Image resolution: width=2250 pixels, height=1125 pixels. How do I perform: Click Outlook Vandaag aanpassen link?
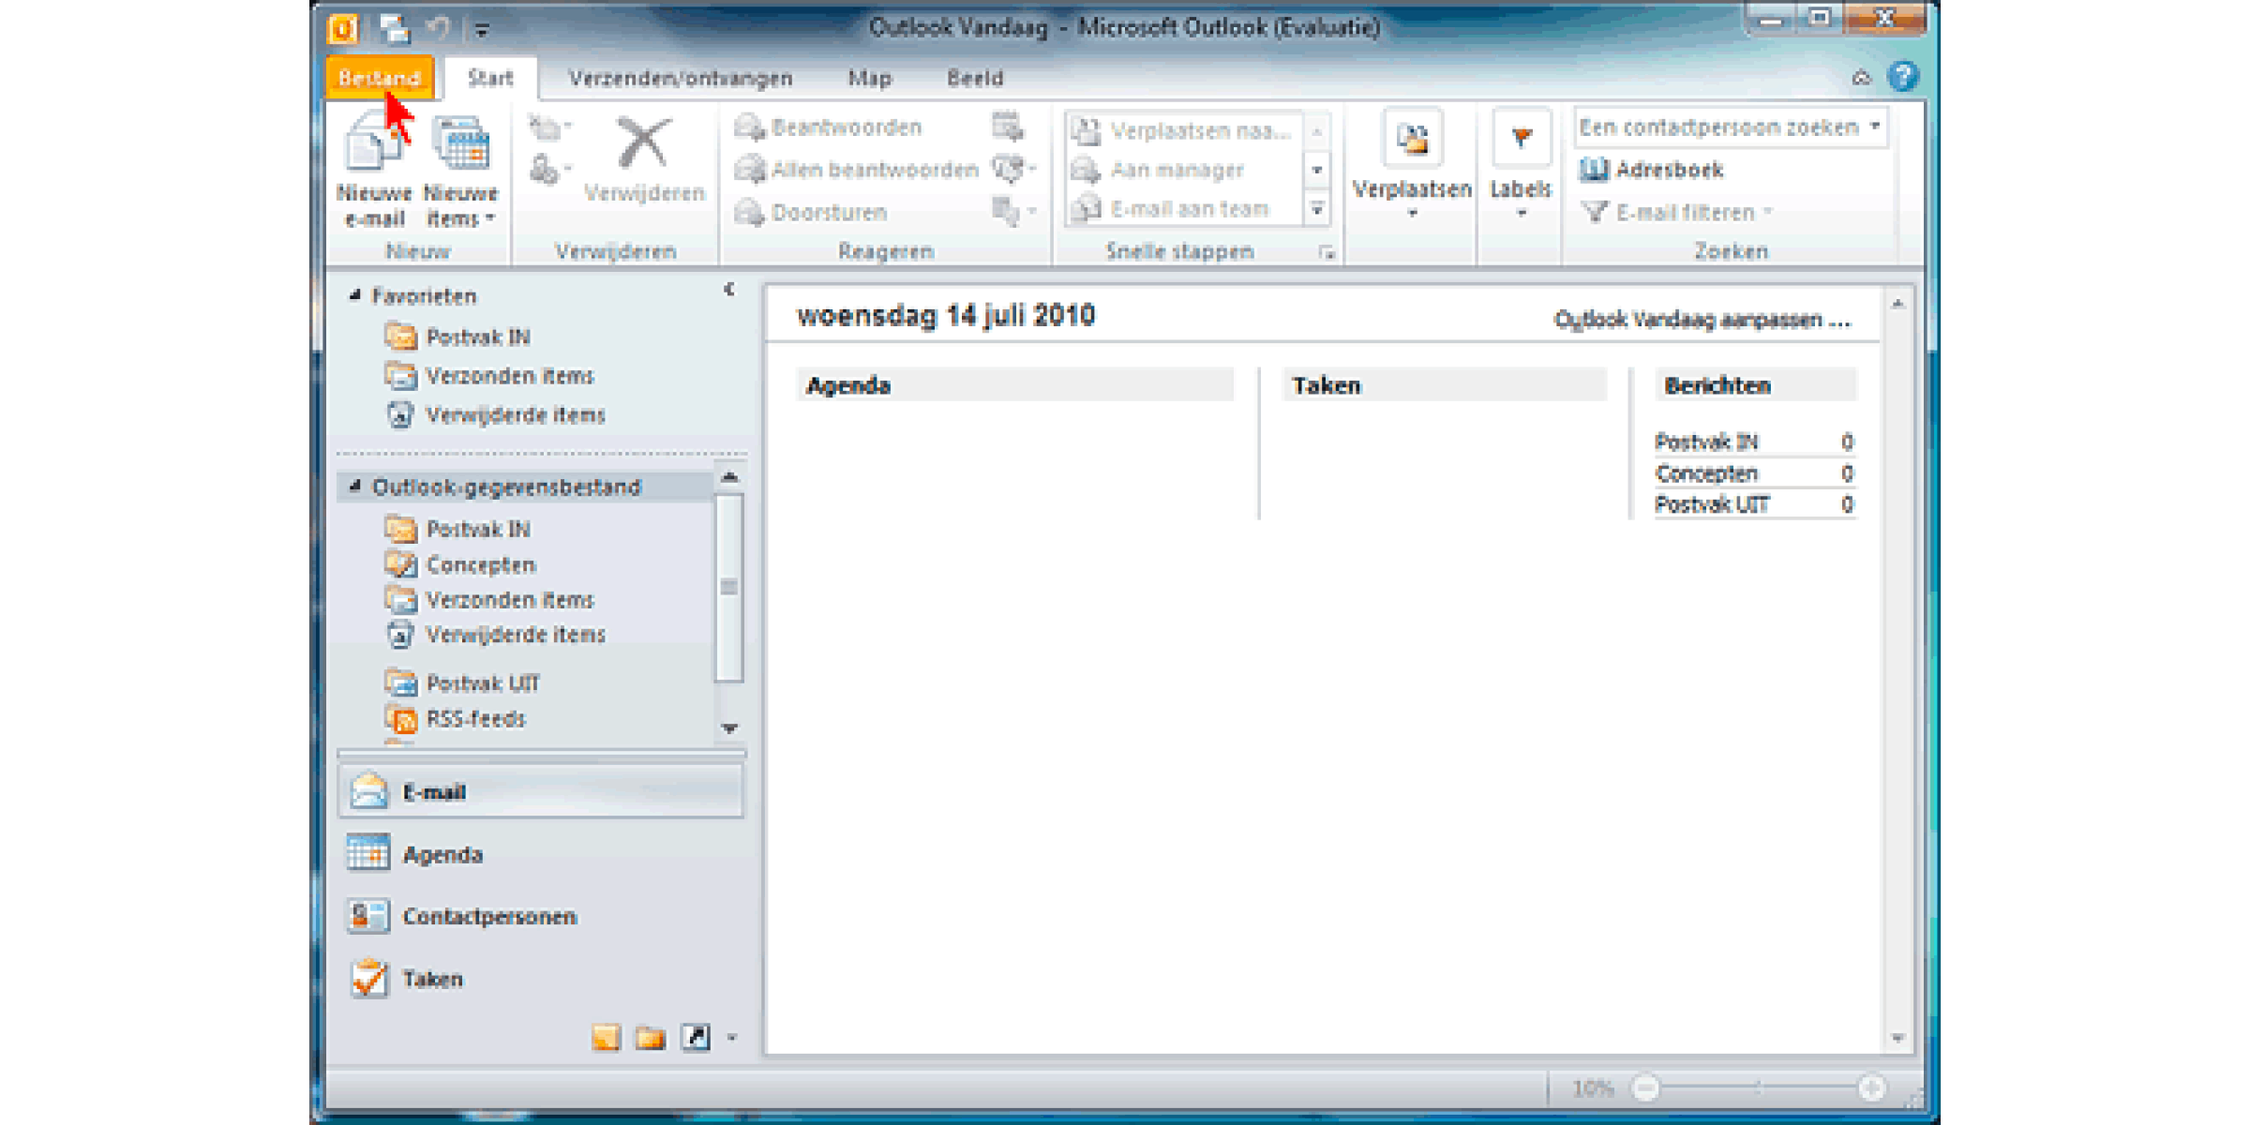[1702, 320]
